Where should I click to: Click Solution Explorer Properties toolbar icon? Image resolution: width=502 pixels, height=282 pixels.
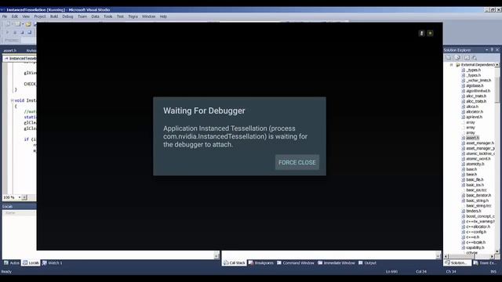449,58
